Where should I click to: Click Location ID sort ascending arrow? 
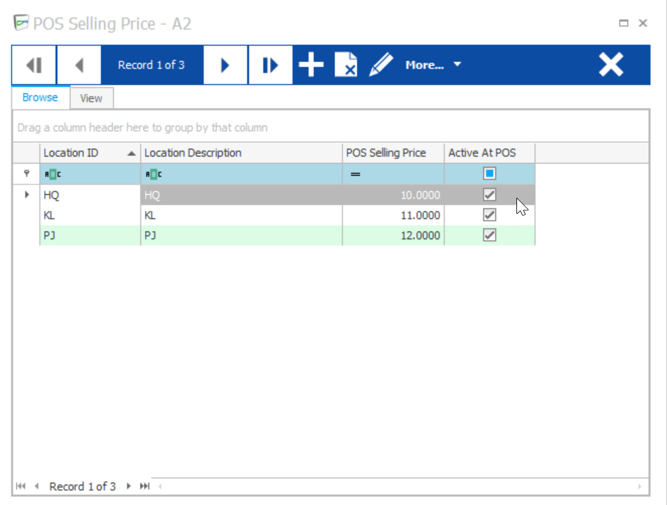click(x=131, y=153)
